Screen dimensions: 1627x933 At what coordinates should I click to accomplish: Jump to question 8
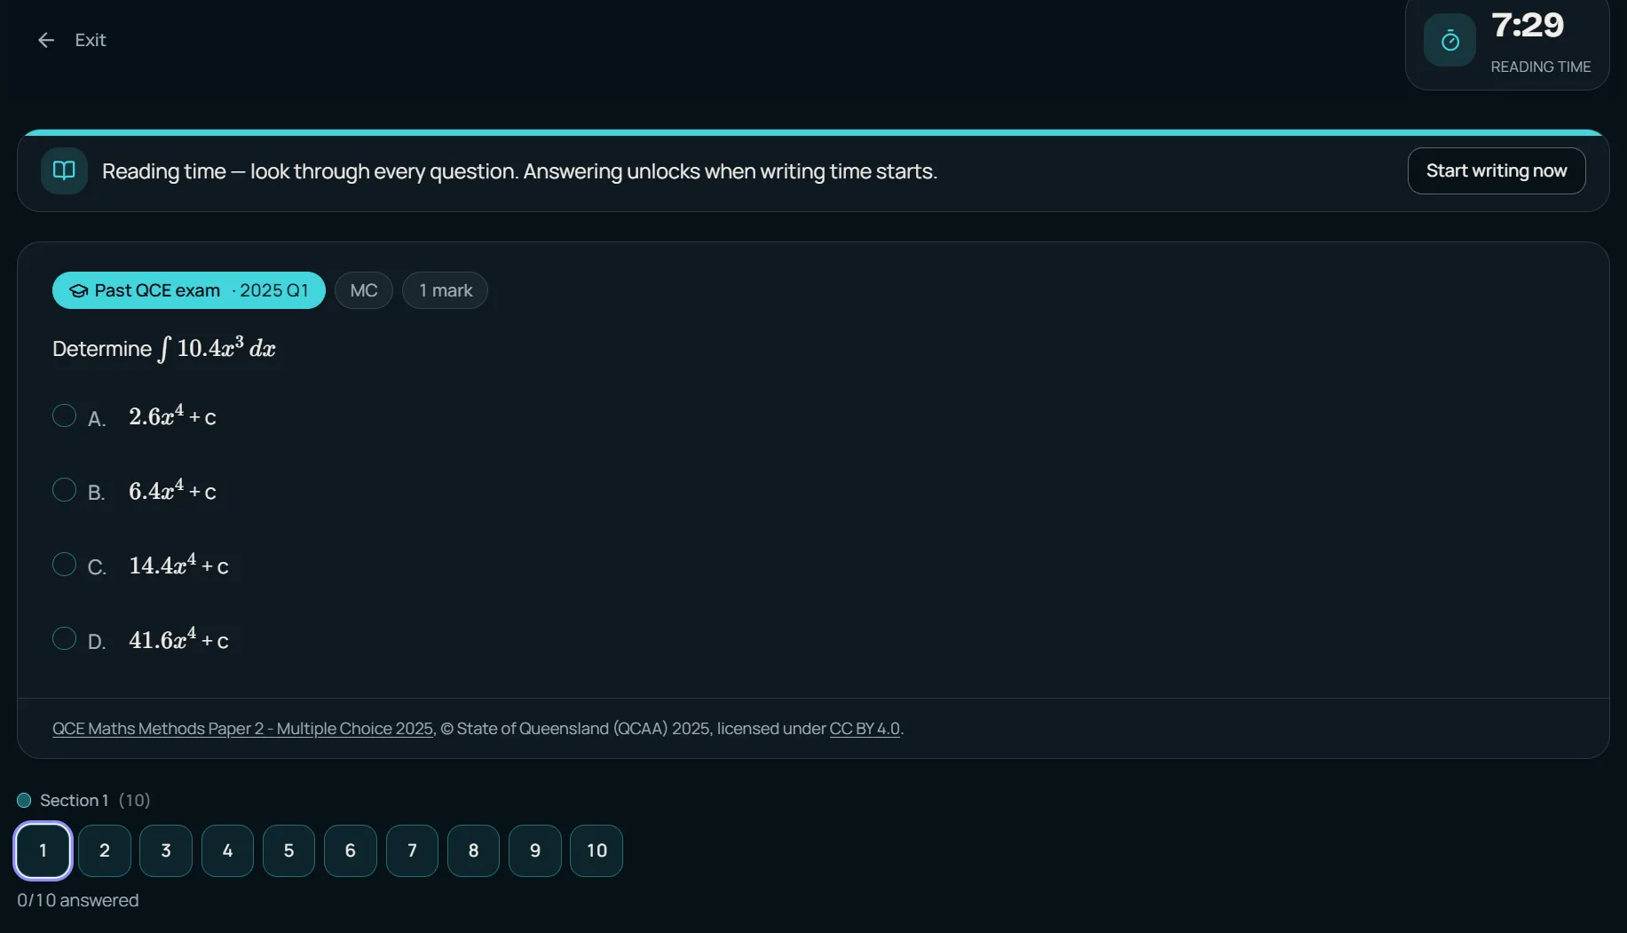coord(473,850)
